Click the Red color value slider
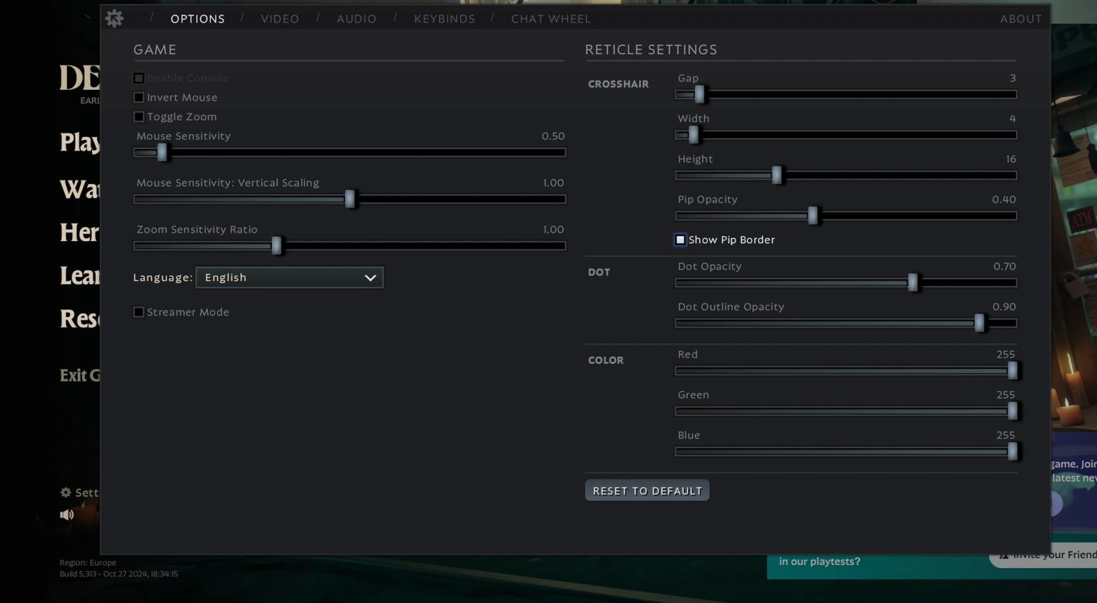1097x603 pixels. click(x=1012, y=370)
